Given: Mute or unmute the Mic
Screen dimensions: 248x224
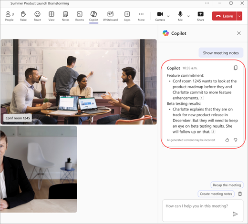Looking at the screenshot, I should pyautogui.click(x=180, y=16).
